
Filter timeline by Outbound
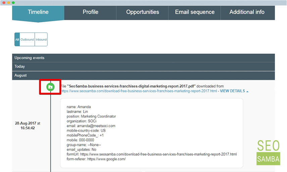point(27,39)
